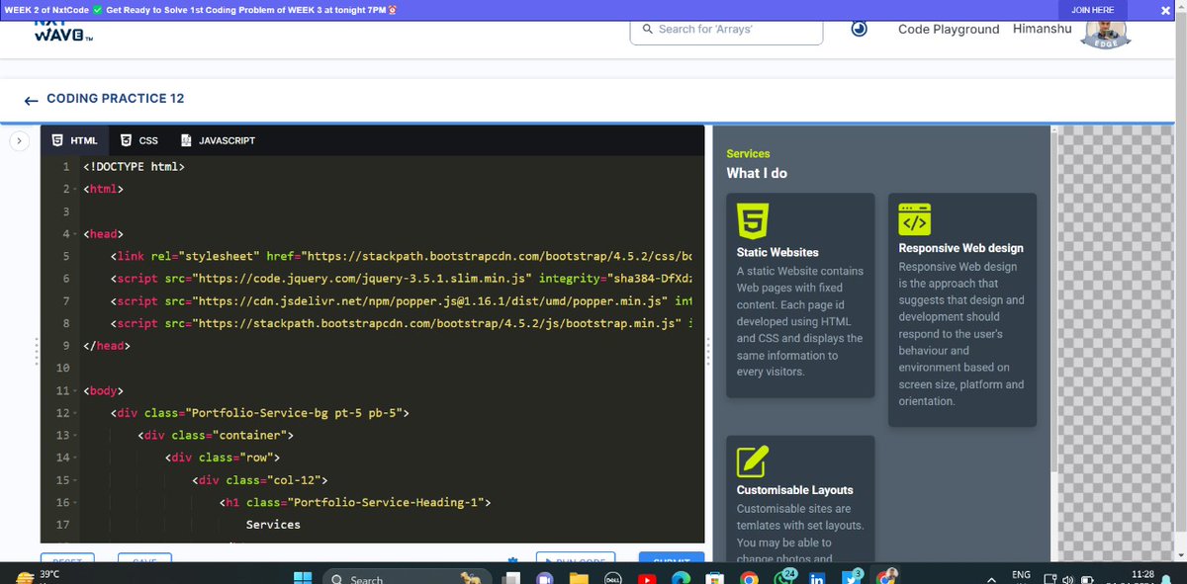Open LinkedIn from the taskbar
Image resolution: width=1187 pixels, height=584 pixels.
(x=818, y=577)
